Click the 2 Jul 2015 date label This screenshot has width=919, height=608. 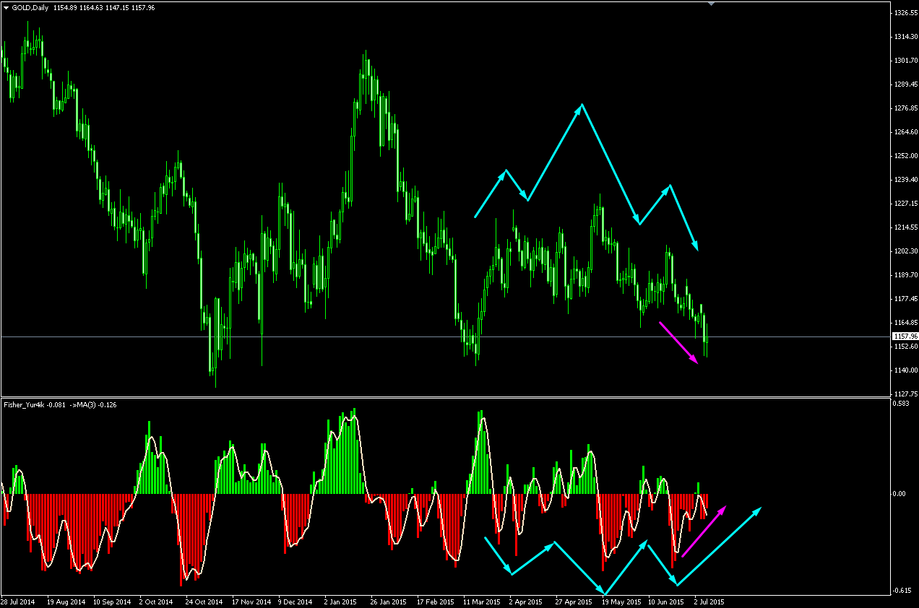tap(709, 601)
